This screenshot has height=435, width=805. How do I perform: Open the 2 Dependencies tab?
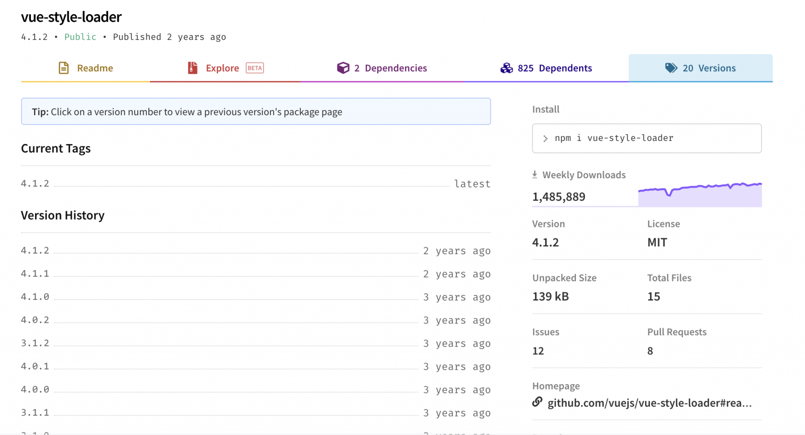[388, 68]
